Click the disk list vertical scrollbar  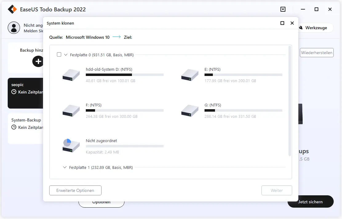[x=290, y=101]
